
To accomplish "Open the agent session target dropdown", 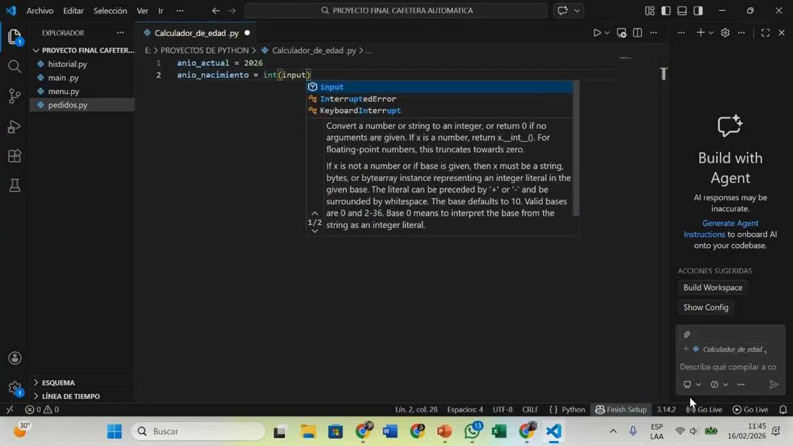I will [x=692, y=385].
